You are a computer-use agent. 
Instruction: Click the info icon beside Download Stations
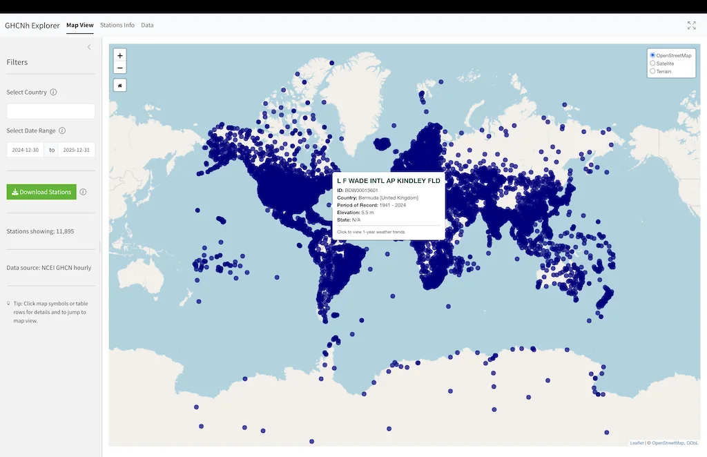click(83, 192)
